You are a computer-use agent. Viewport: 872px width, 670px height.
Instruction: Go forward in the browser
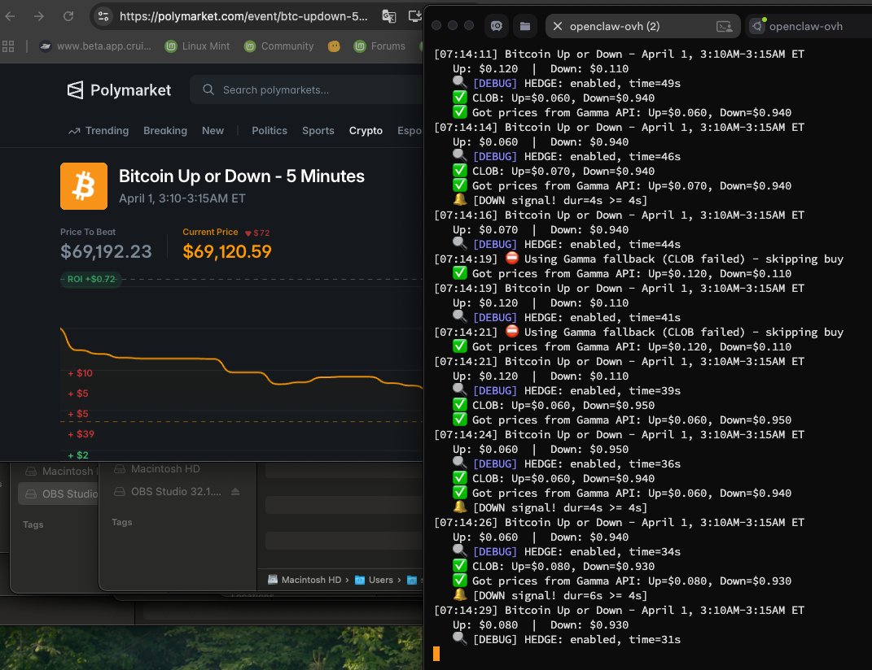click(x=39, y=16)
